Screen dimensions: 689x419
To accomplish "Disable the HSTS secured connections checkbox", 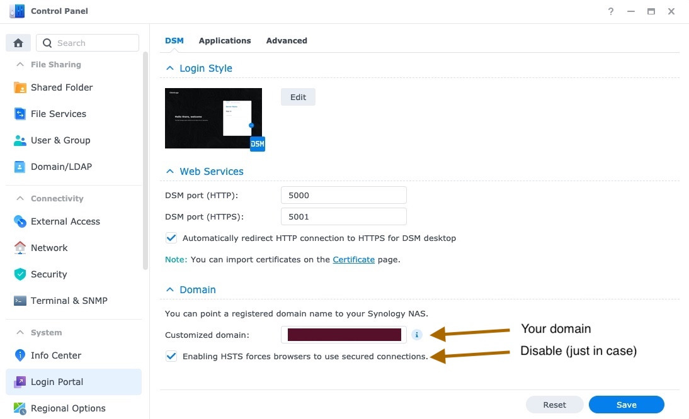I will pos(171,356).
